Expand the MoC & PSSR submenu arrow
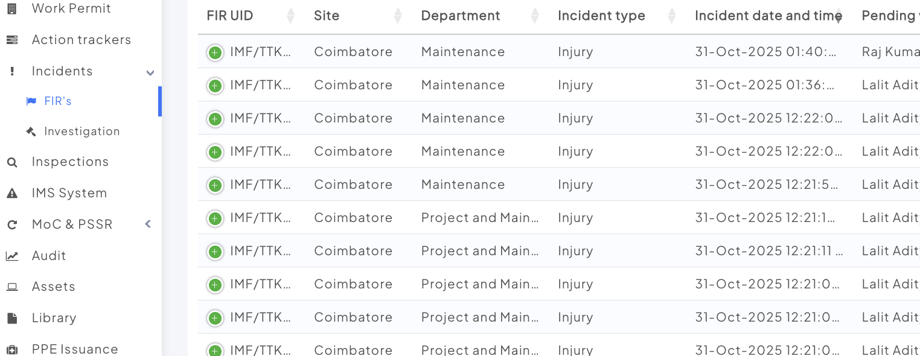920x356 pixels. click(149, 224)
